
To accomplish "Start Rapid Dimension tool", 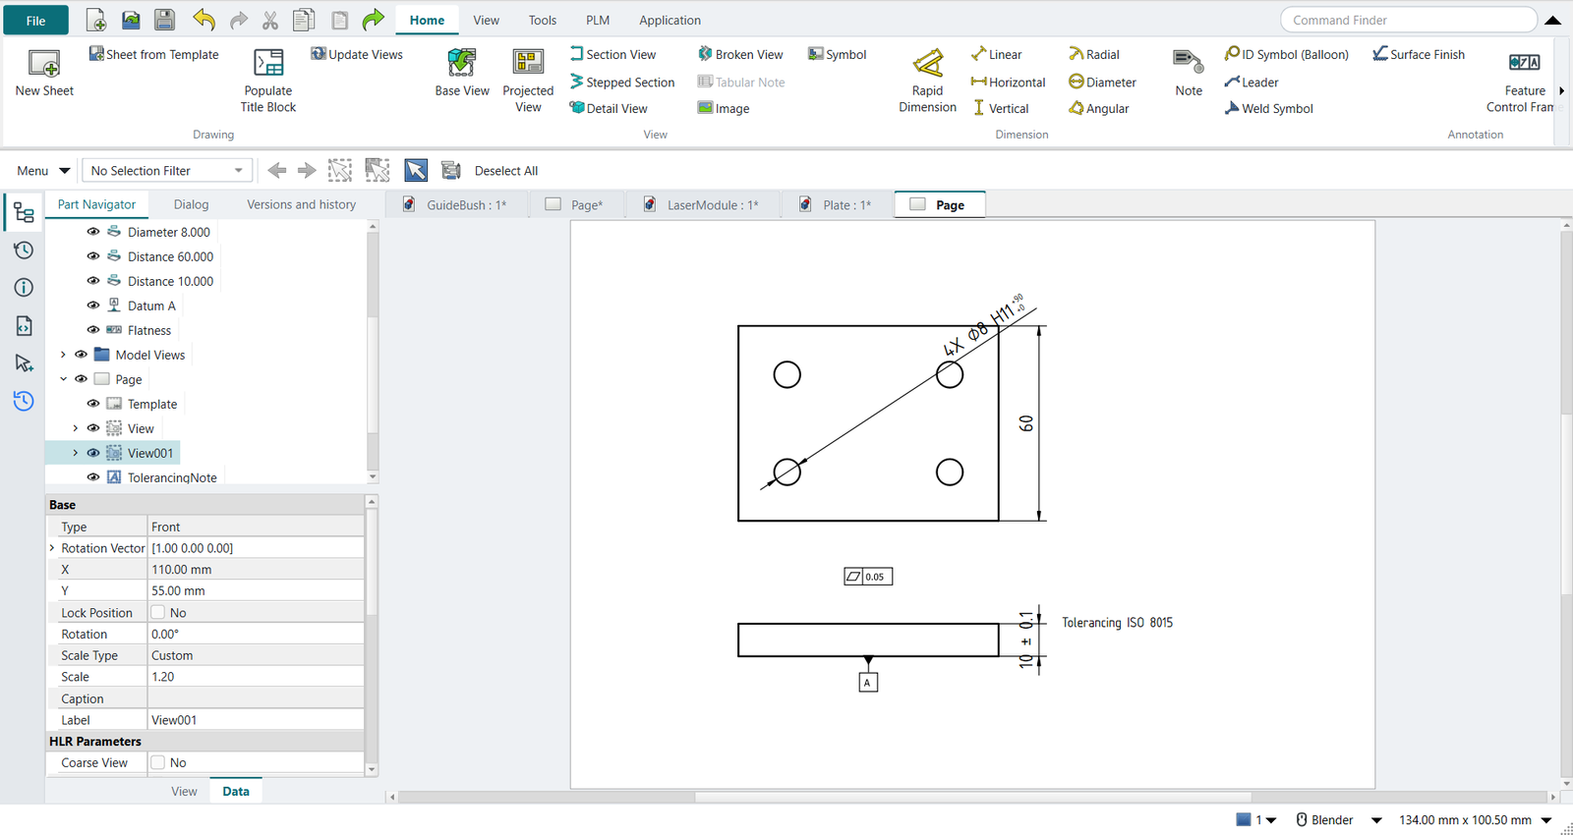I will [x=927, y=81].
